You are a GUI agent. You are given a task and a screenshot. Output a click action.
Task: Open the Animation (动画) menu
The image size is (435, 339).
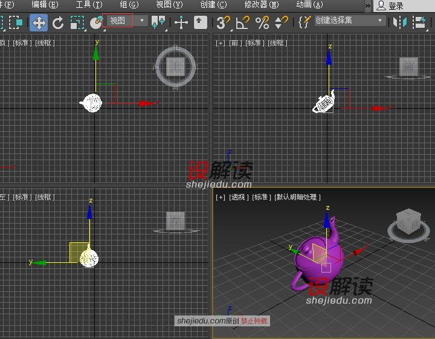coord(309,5)
